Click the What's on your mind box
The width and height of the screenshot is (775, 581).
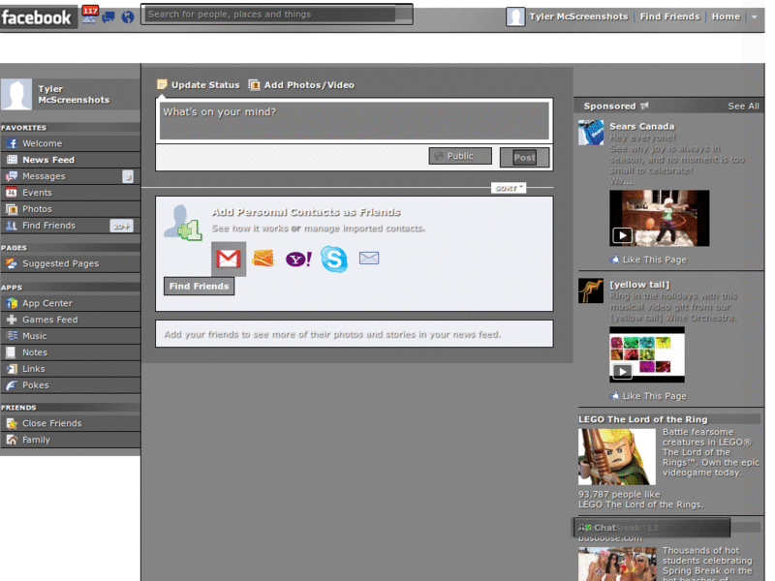355,120
